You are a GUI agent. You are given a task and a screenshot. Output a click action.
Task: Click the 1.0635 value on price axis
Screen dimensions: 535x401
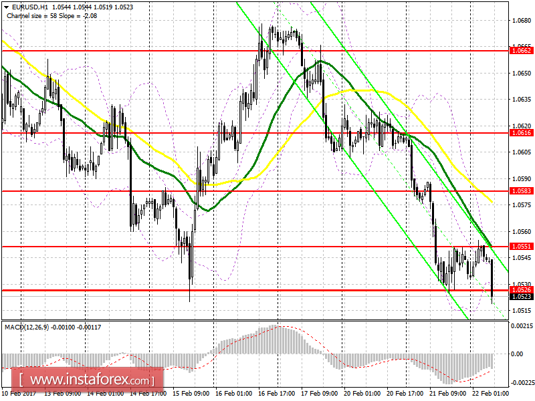click(522, 100)
